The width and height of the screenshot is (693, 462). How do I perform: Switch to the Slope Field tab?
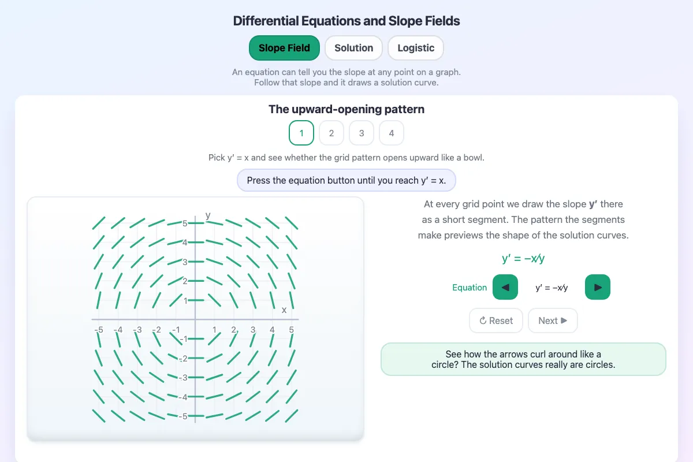click(284, 48)
